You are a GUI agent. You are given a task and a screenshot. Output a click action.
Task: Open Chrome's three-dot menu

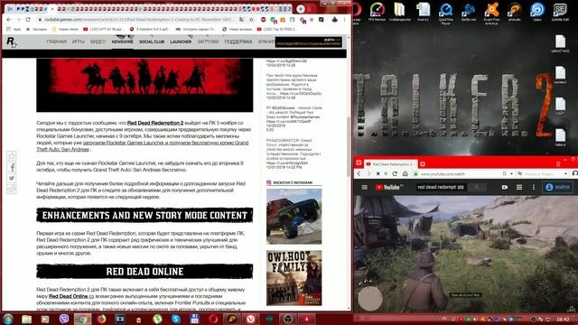pyautogui.click(x=345, y=20)
